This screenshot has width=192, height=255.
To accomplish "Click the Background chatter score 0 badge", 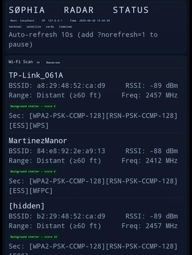I will click(x=33, y=172).
